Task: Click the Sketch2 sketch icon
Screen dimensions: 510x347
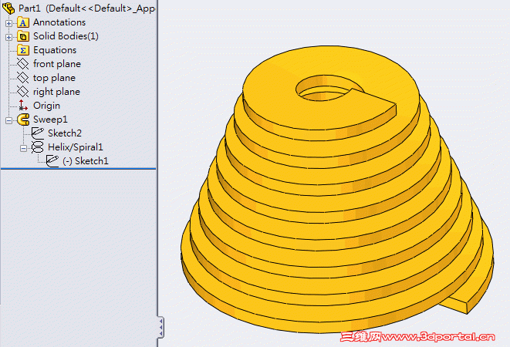Action: [x=37, y=133]
